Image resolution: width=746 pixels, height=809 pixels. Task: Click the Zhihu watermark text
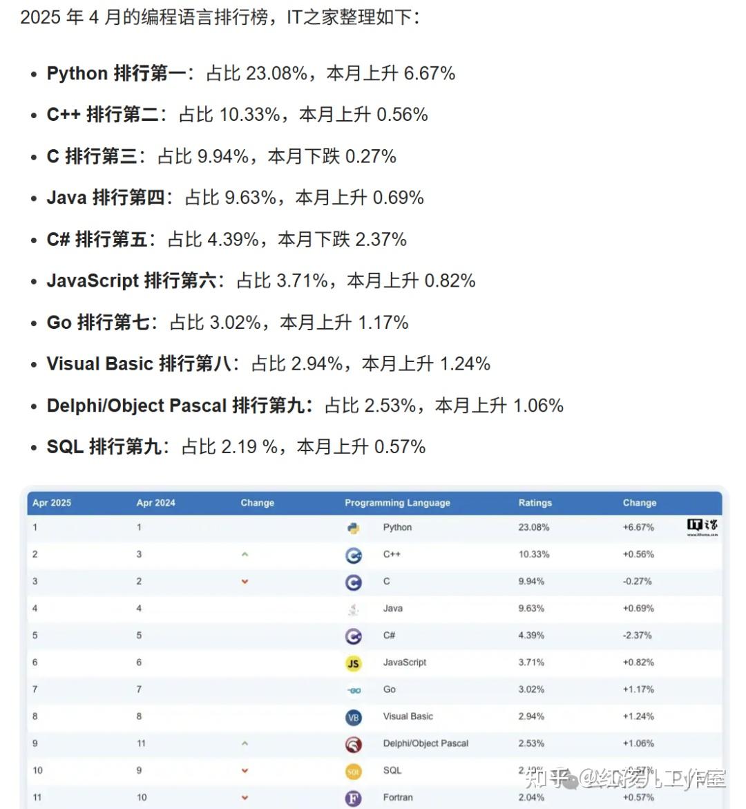(x=625, y=779)
